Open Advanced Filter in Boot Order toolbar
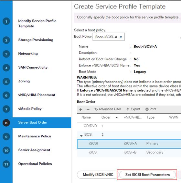181x183 pixels. pos(108,109)
